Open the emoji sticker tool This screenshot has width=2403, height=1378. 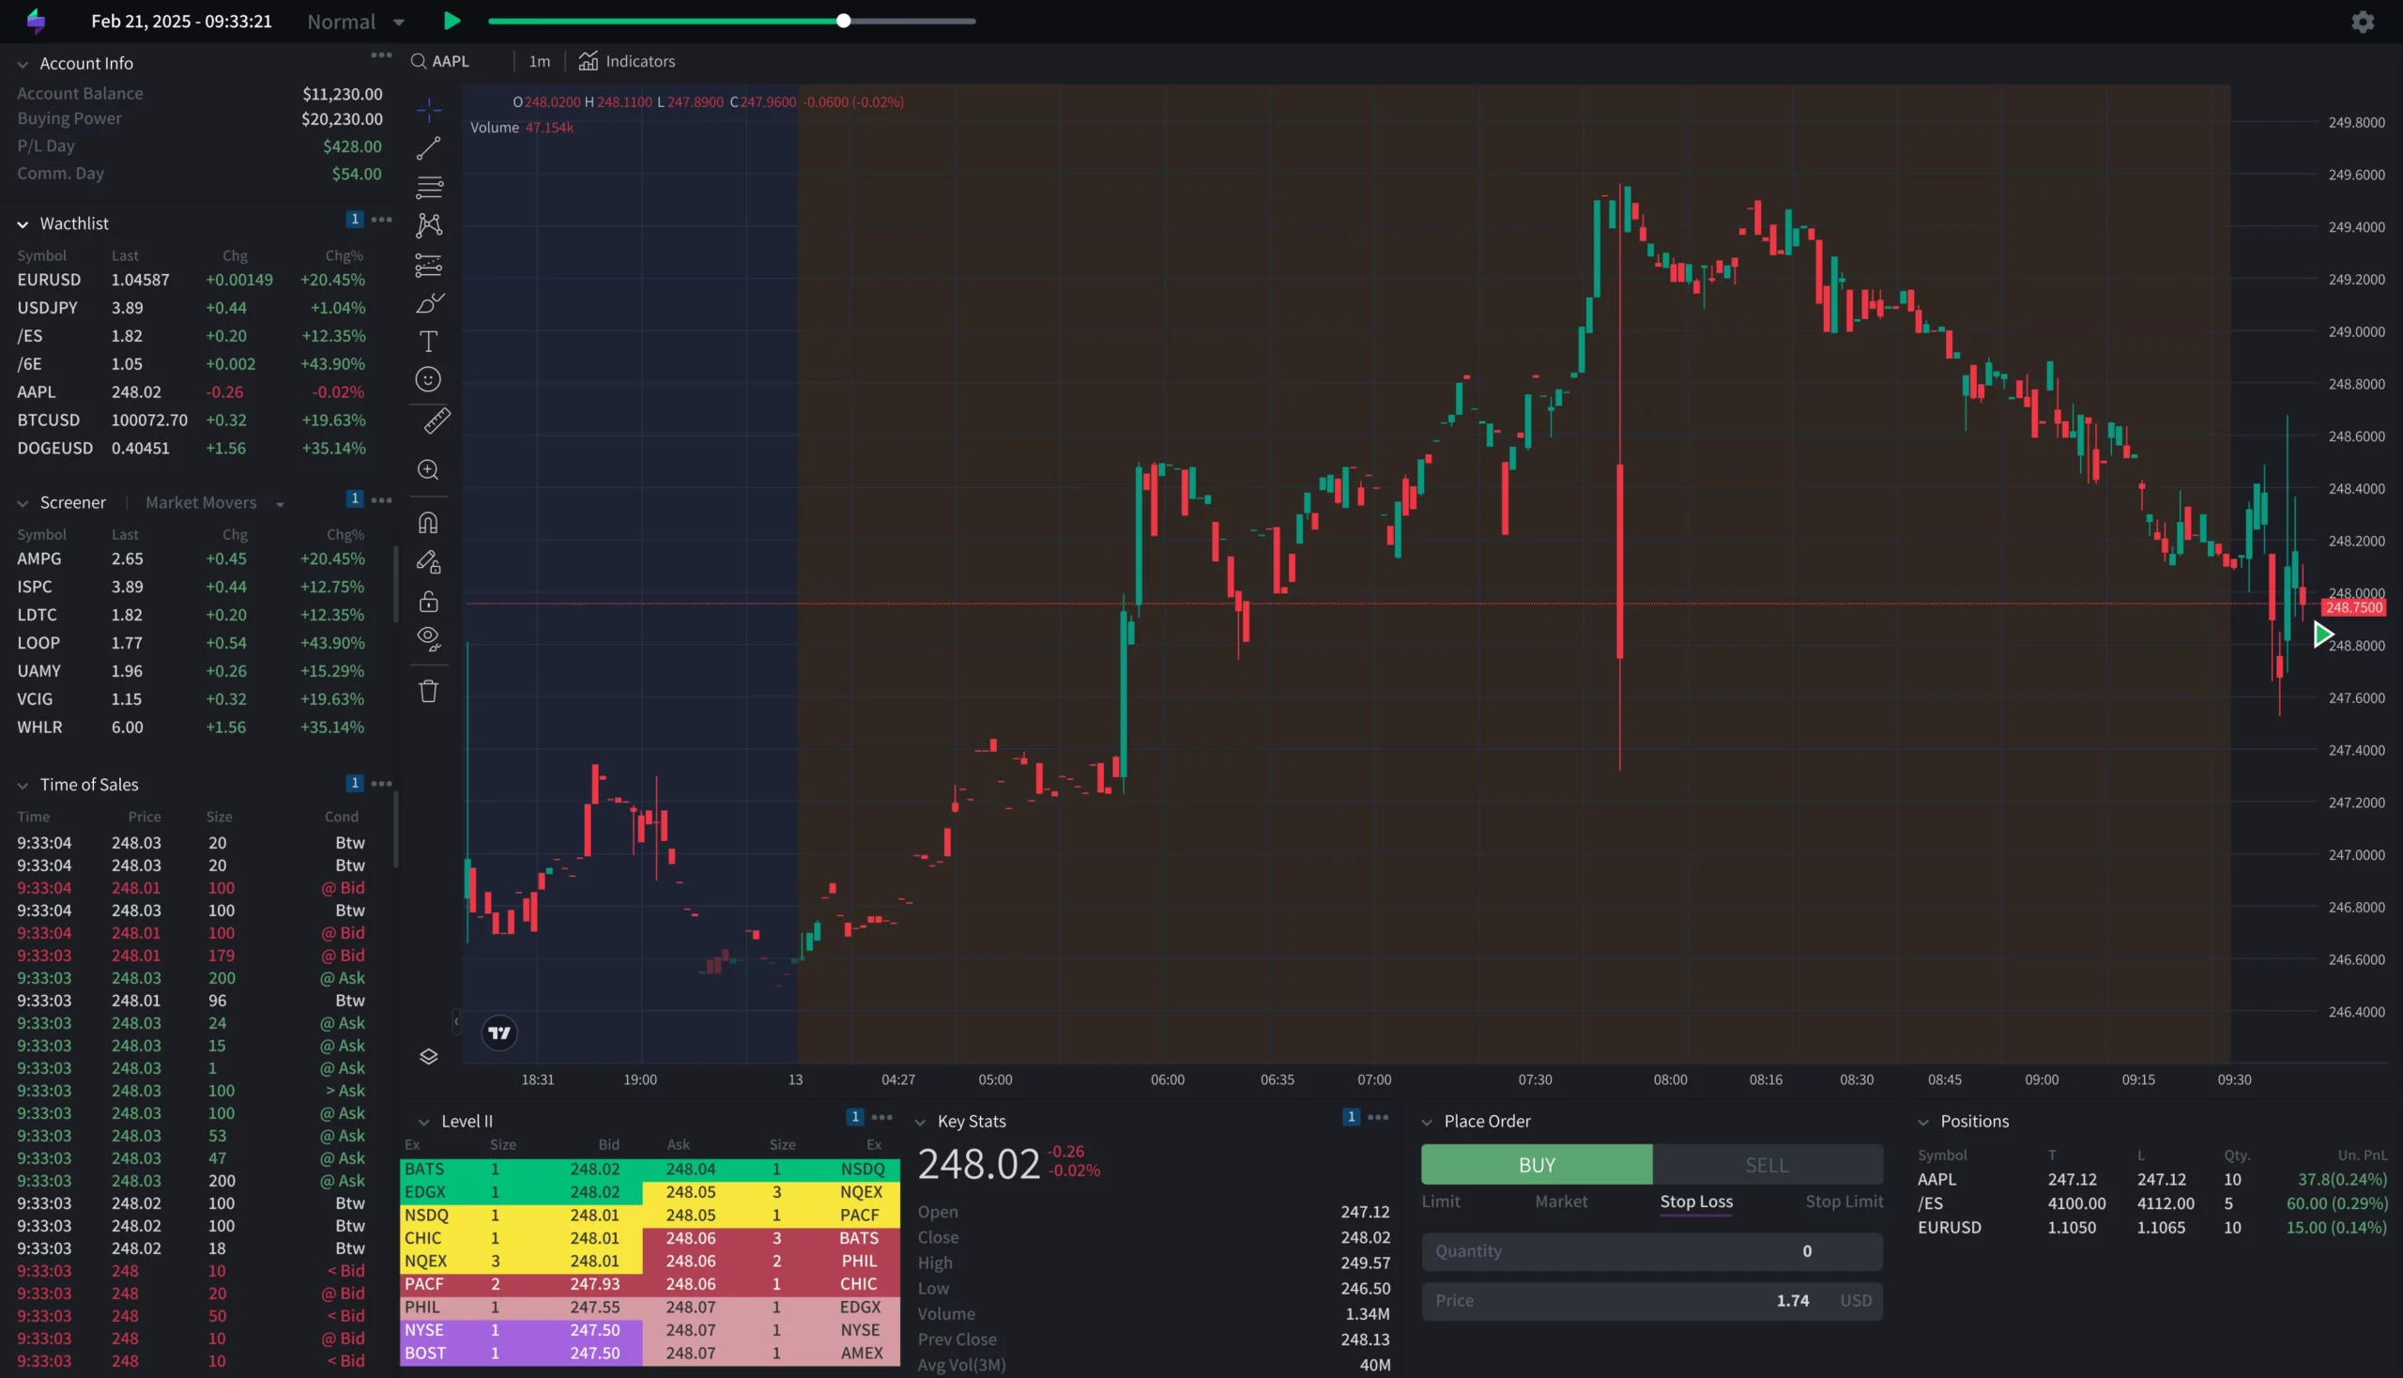click(428, 379)
